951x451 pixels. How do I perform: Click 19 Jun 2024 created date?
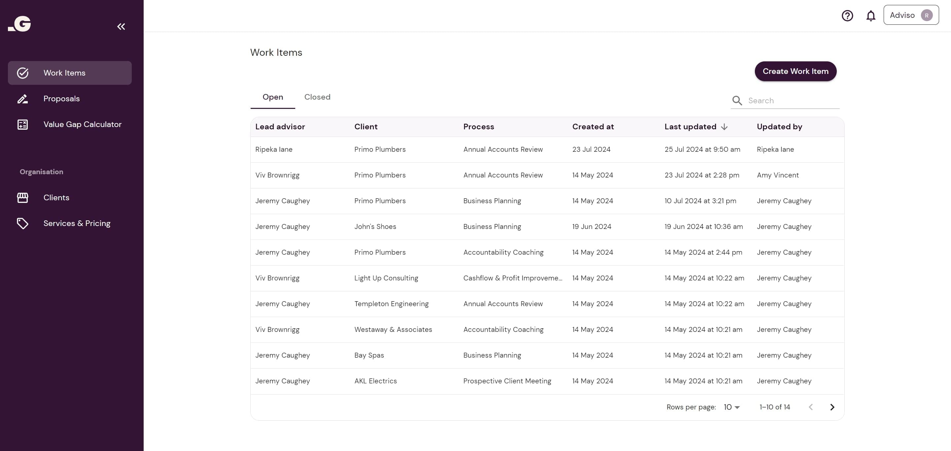[x=591, y=227]
